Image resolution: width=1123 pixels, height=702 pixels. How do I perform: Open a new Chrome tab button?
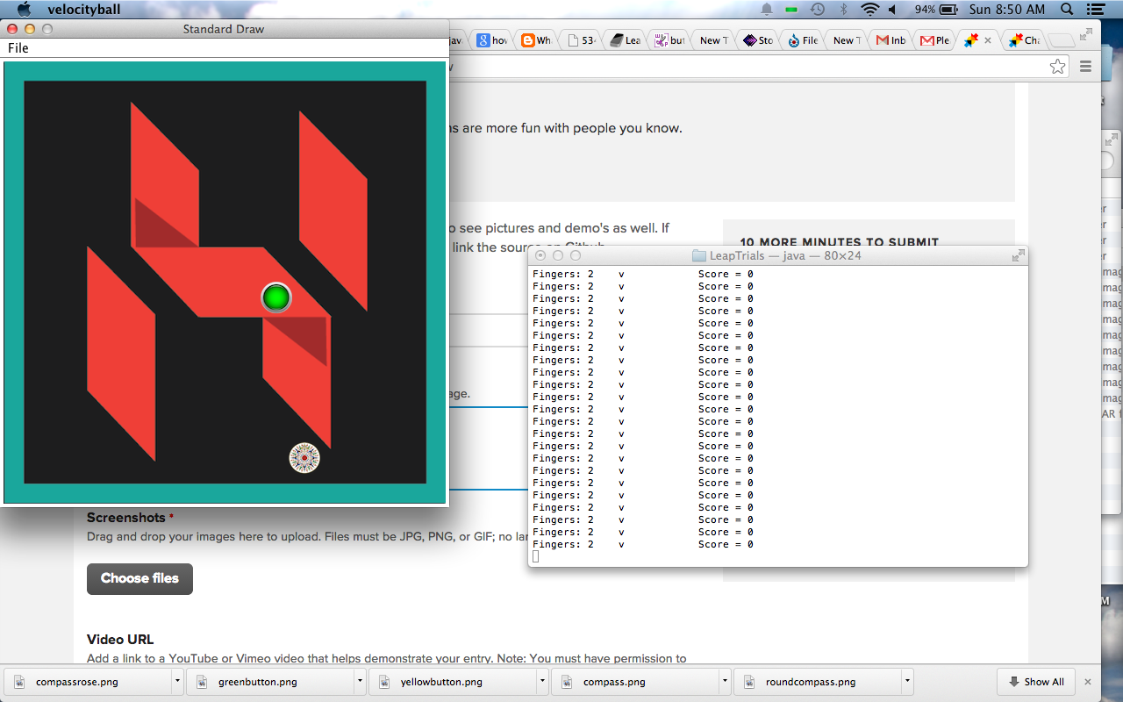tap(1062, 40)
